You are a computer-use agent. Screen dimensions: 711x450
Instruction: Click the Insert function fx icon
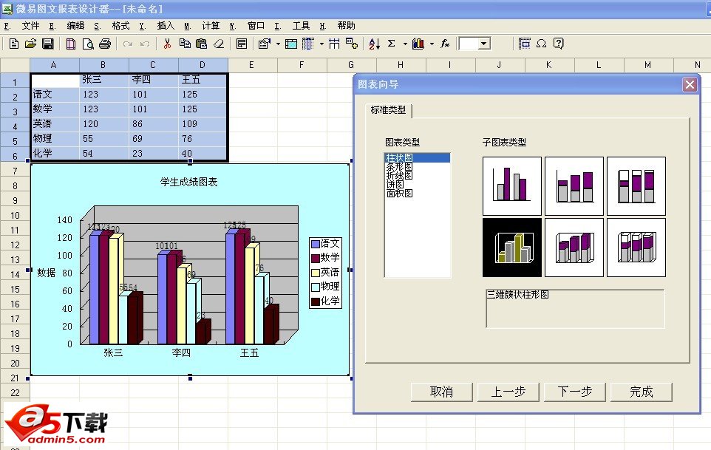click(445, 44)
